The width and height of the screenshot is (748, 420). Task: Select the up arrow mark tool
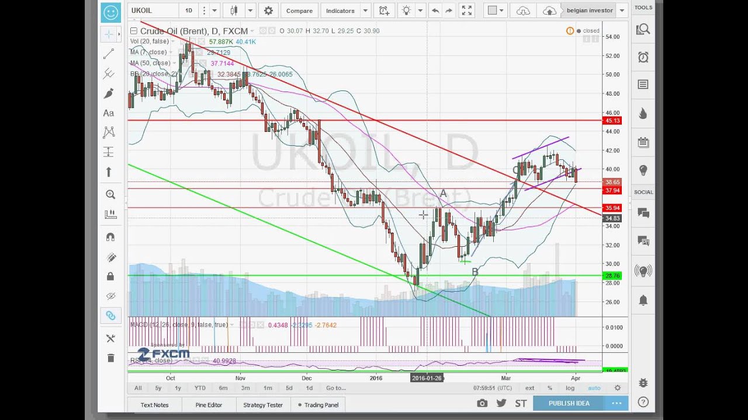(109, 172)
